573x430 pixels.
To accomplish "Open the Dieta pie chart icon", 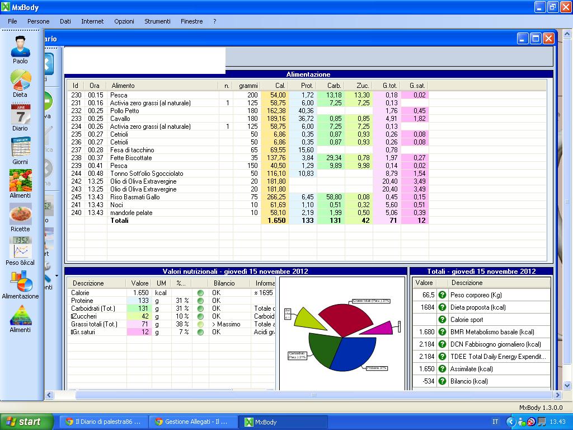I will point(21,80).
